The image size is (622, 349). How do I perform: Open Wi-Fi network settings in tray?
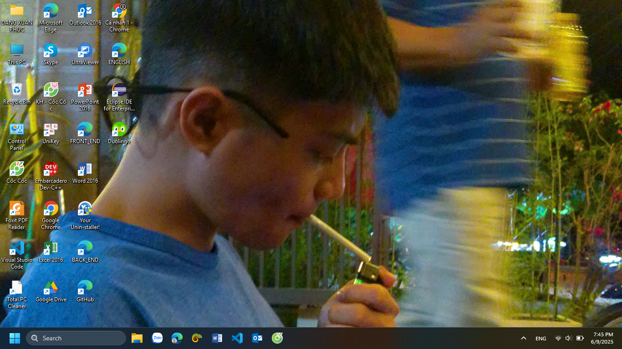tap(558, 338)
